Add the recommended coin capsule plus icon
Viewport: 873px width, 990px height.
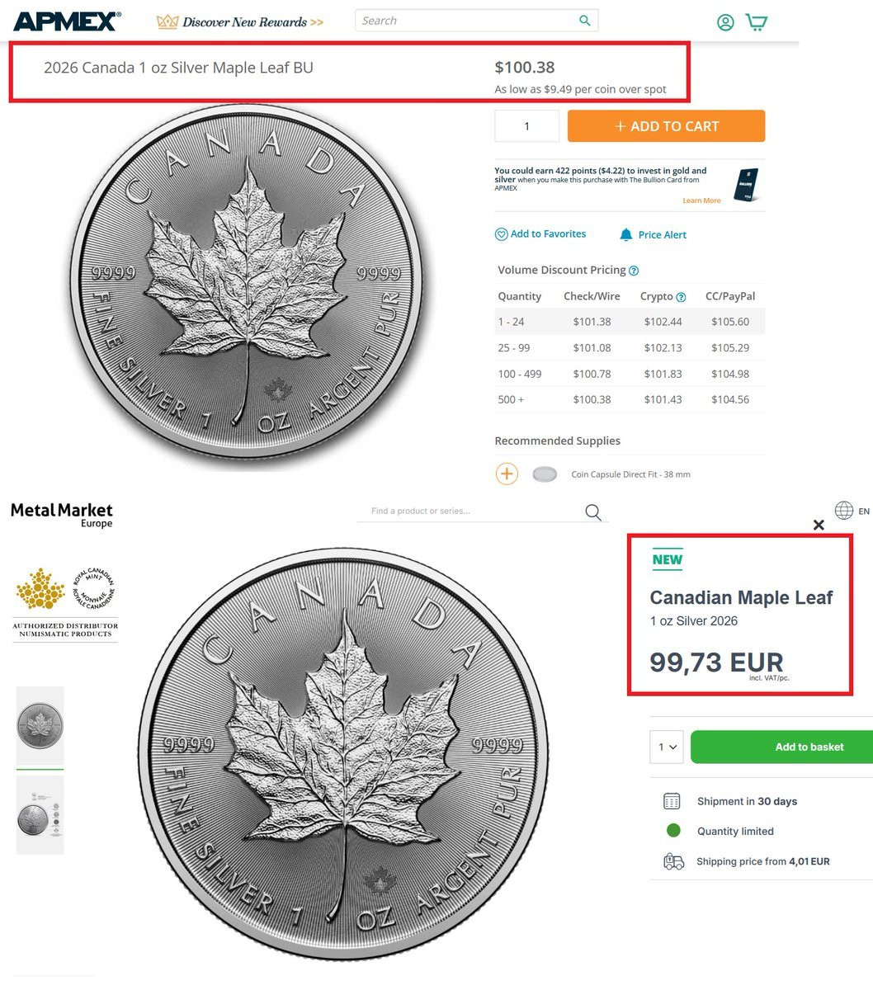click(x=507, y=474)
